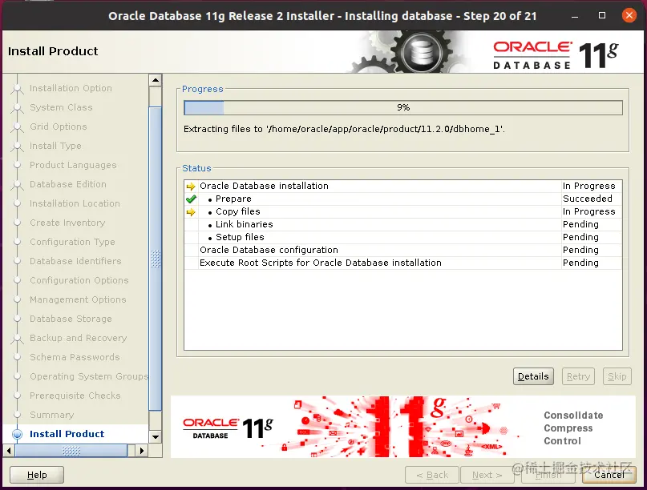Click the horizontal scroll left arrow
The width and height of the screenshot is (647, 490).
coord(9,451)
